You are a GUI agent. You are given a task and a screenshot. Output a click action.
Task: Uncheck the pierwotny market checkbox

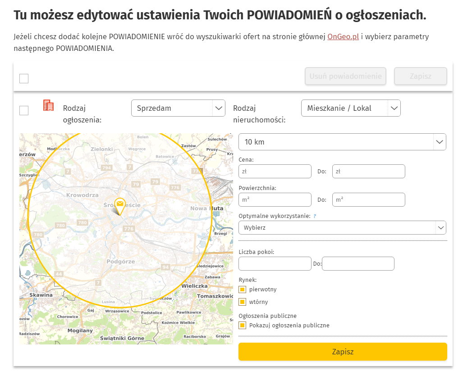(242, 290)
